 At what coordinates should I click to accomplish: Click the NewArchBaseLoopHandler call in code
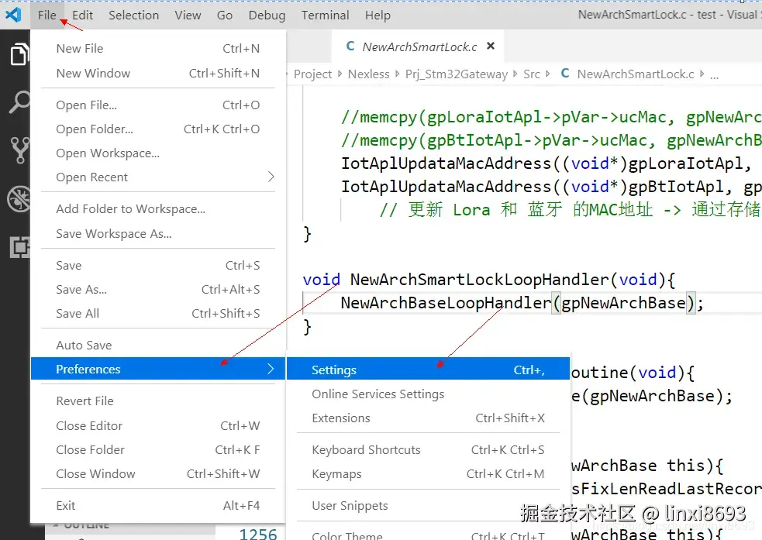click(446, 302)
